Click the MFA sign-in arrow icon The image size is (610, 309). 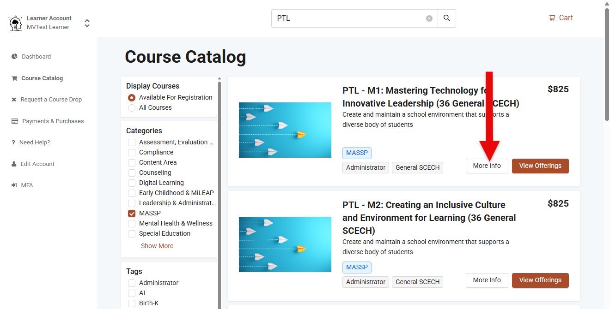pos(14,185)
